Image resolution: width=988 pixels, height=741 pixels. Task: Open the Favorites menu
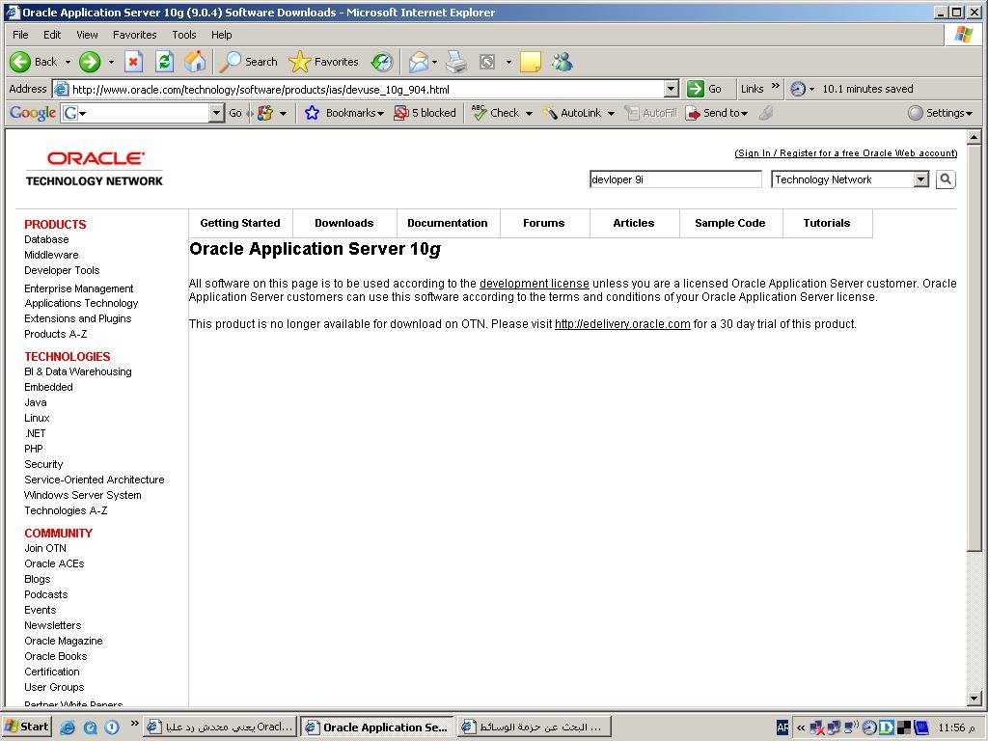point(134,35)
